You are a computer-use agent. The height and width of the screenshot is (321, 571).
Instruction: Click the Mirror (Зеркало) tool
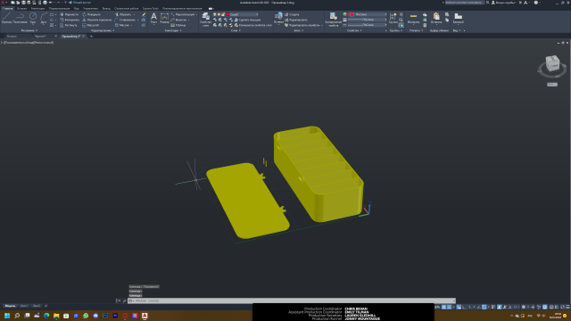97,20
